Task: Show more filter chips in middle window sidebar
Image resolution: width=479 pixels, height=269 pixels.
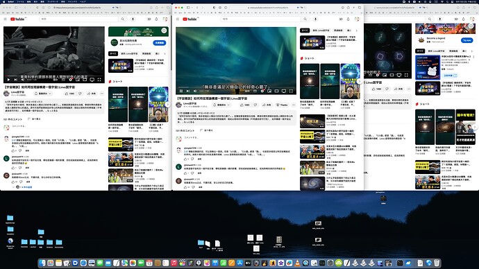Action: click(x=356, y=31)
